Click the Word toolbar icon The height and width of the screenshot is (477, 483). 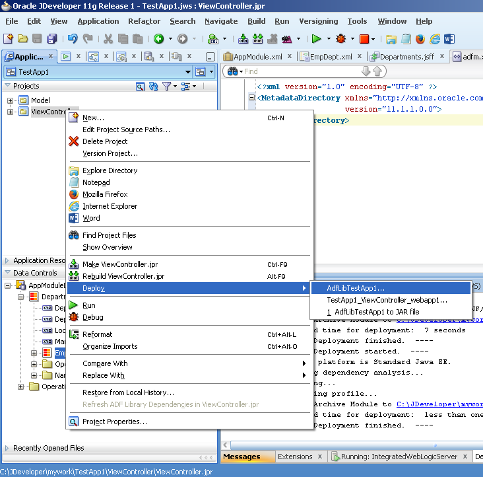pyautogui.click(x=449, y=39)
